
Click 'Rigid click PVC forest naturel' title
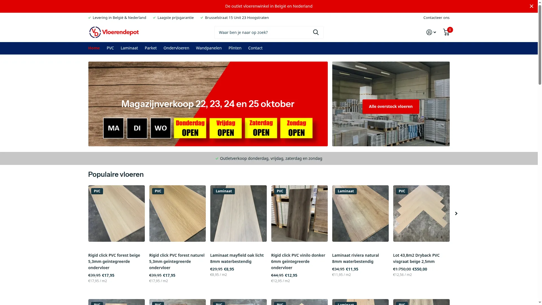177,262
